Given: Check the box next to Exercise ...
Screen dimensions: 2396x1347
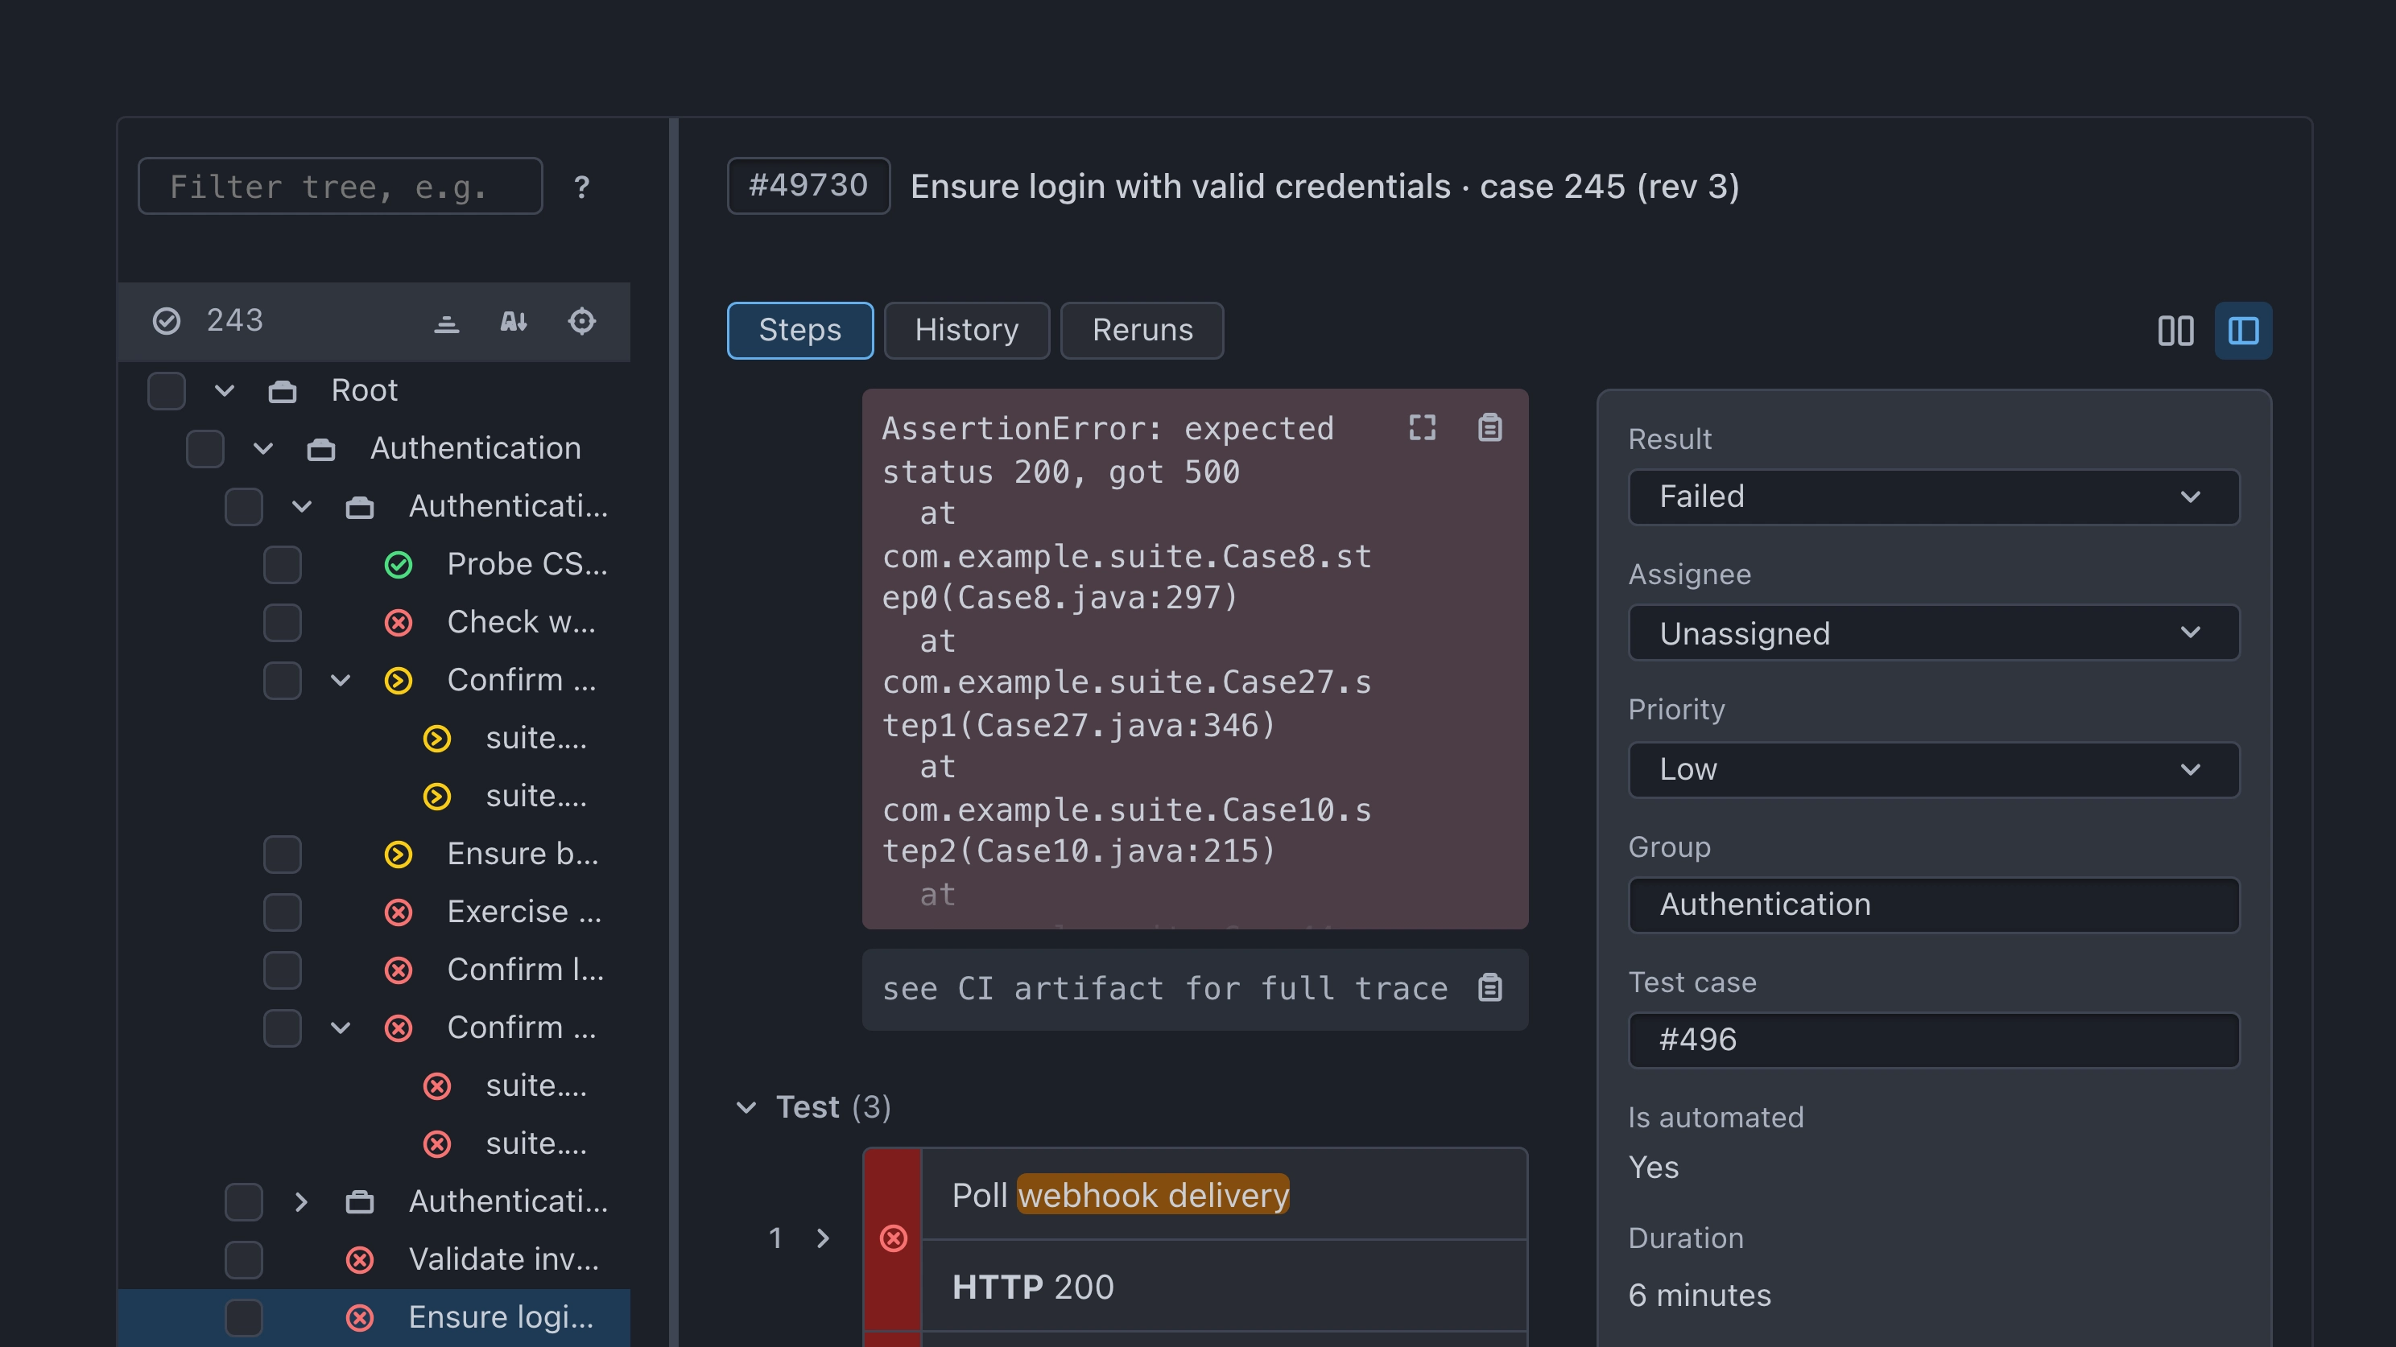Looking at the screenshot, I should 282,912.
